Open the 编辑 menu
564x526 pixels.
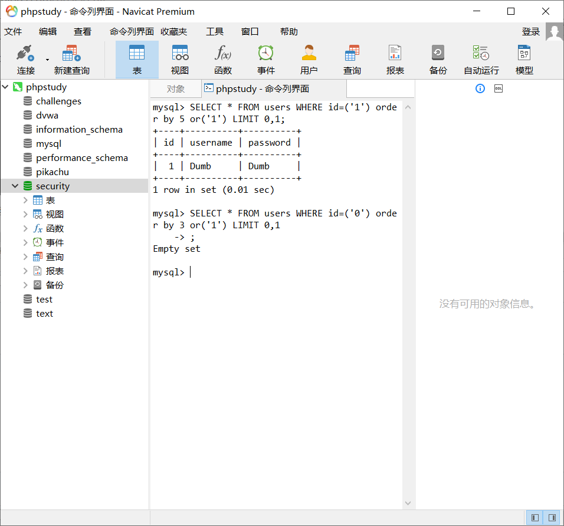(x=48, y=32)
